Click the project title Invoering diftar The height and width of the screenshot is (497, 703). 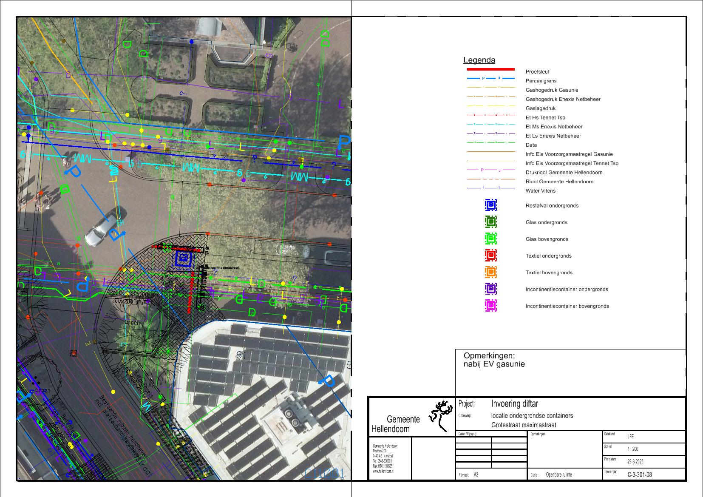(514, 404)
